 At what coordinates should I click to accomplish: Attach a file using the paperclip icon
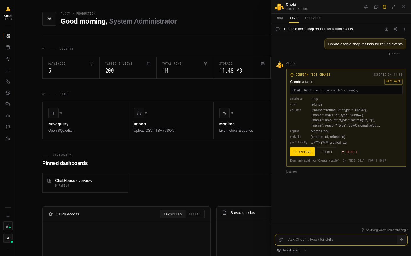[x=281, y=240]
